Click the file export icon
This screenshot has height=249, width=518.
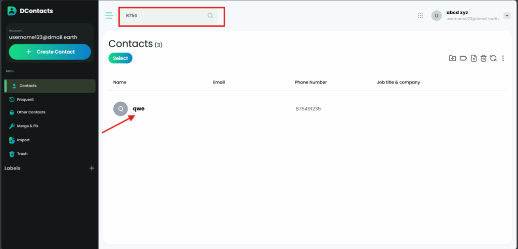coord(473,59)
